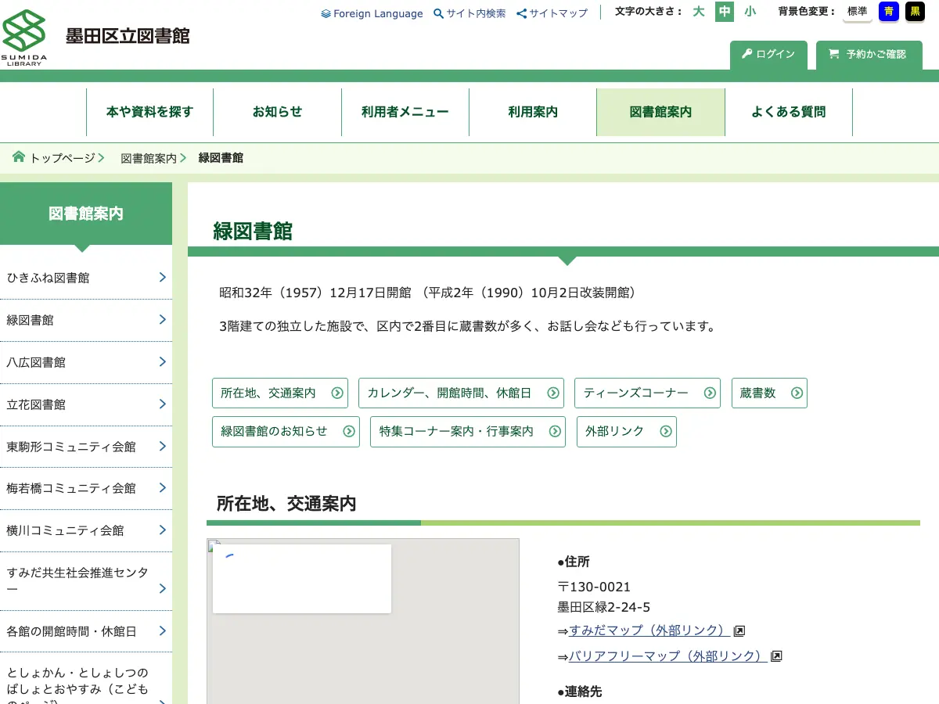The height and width of the screenshot is (704, 939).
Task: Jump to ティーンズコーナー button
Action: tap(647, 393)
